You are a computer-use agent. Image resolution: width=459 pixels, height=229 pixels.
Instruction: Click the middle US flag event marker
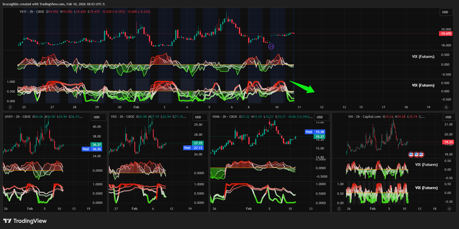tap(416, 155)
